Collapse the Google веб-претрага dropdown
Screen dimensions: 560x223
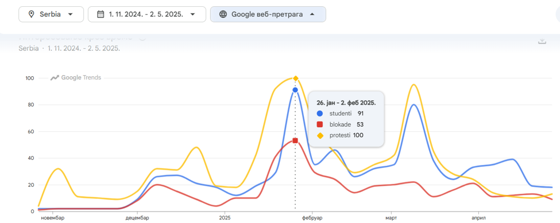(x=268, y=14)
